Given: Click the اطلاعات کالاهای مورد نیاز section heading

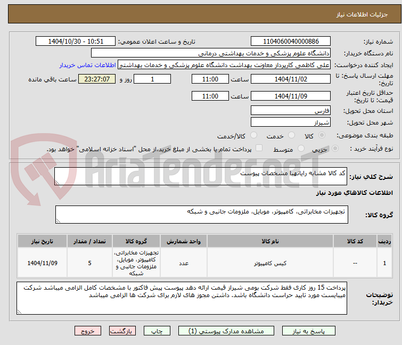Looking at the screenshot, I should click(x=354, y=193).
